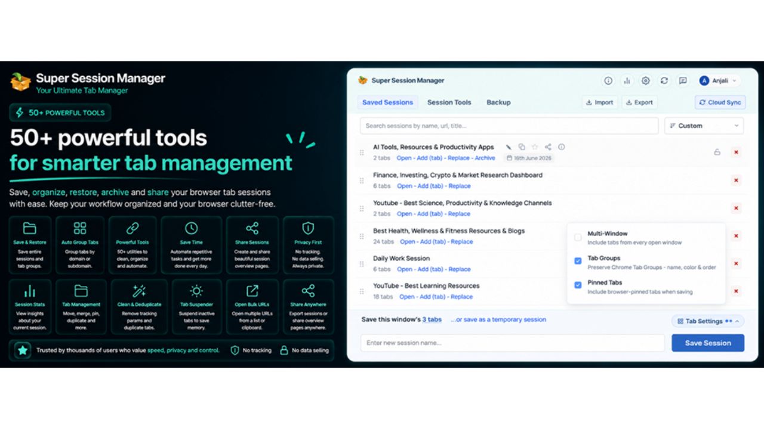
Task: Uncheck the Pinned Tabs checkbox
Action: coord(578,285)
